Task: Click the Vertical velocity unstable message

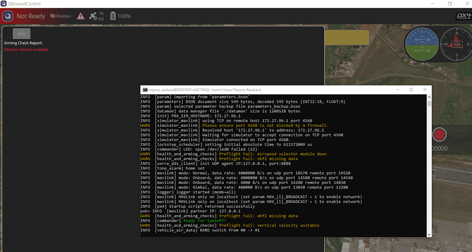Action: coord(26,50)
